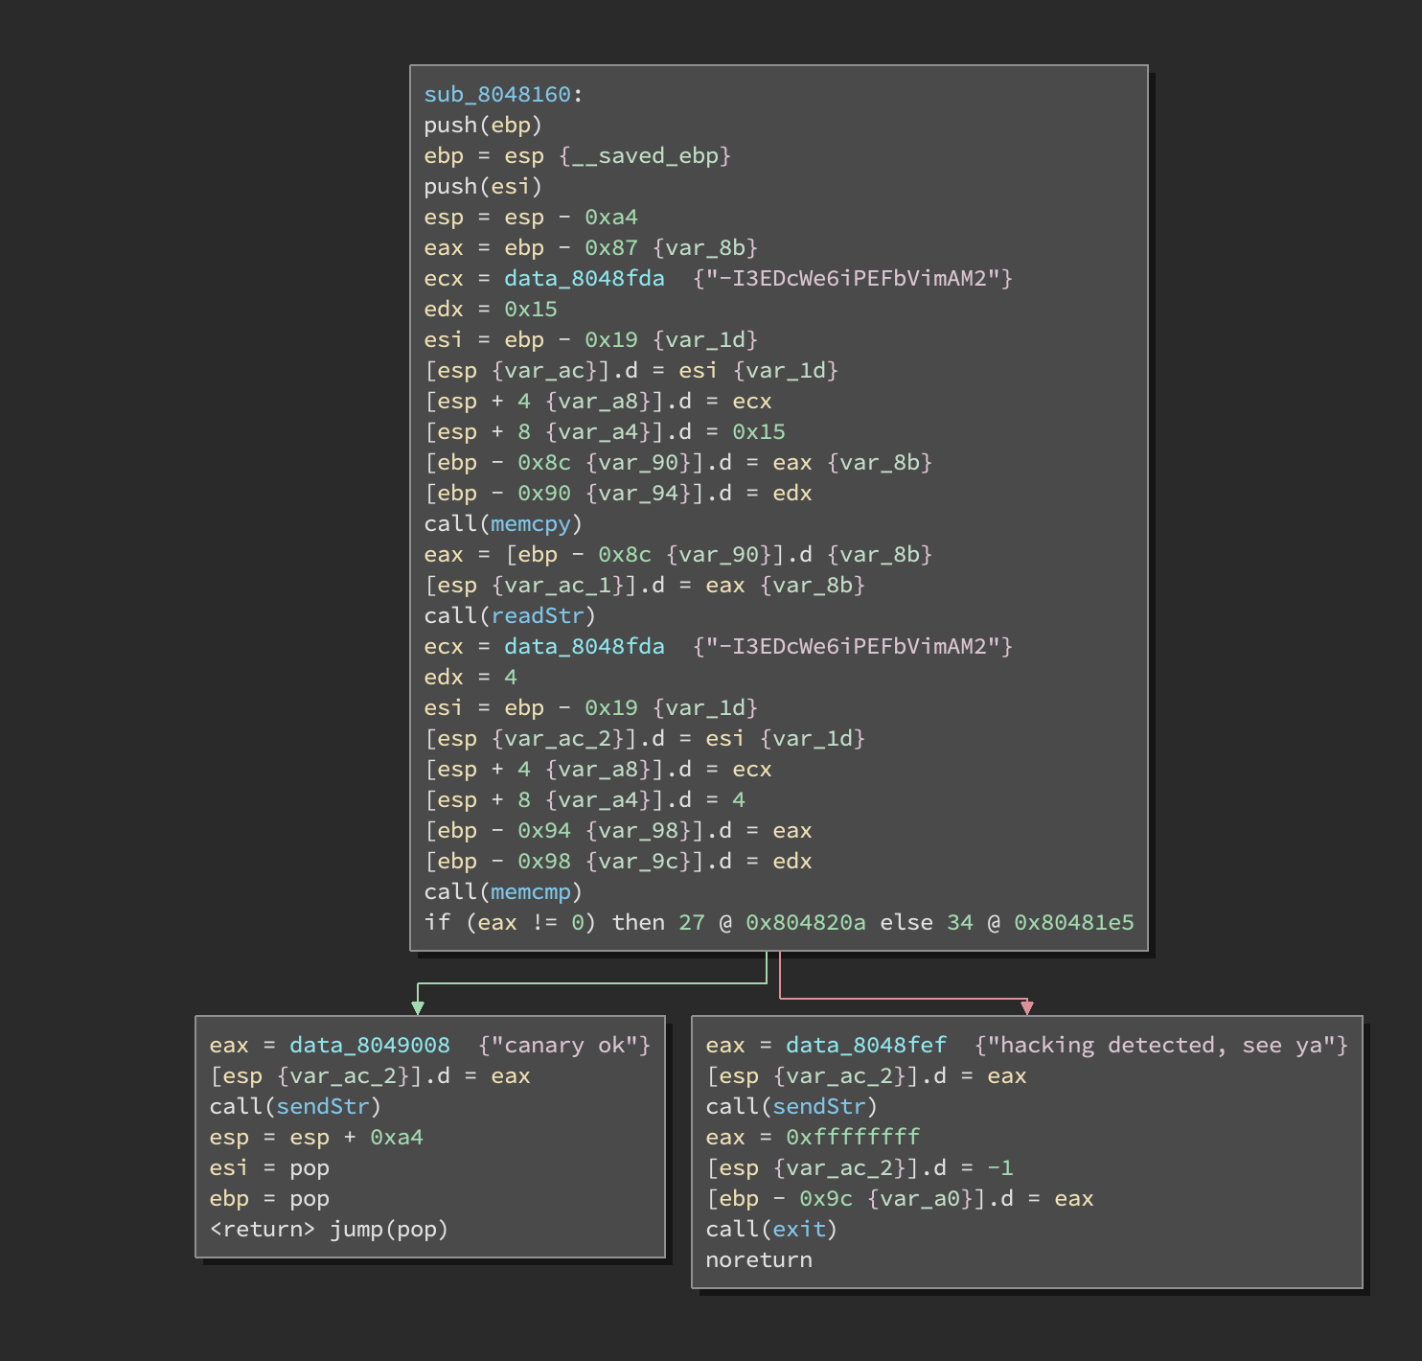This screenshot has height=1361, width=1422.
Task: Click the readStr function call
Action: click(x=537, y=616)
